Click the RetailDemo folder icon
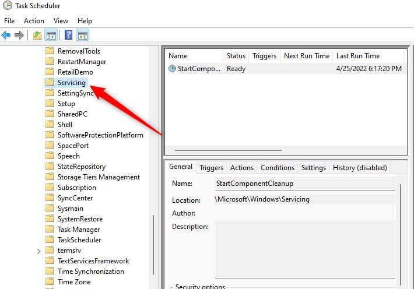 click(50, 72)
